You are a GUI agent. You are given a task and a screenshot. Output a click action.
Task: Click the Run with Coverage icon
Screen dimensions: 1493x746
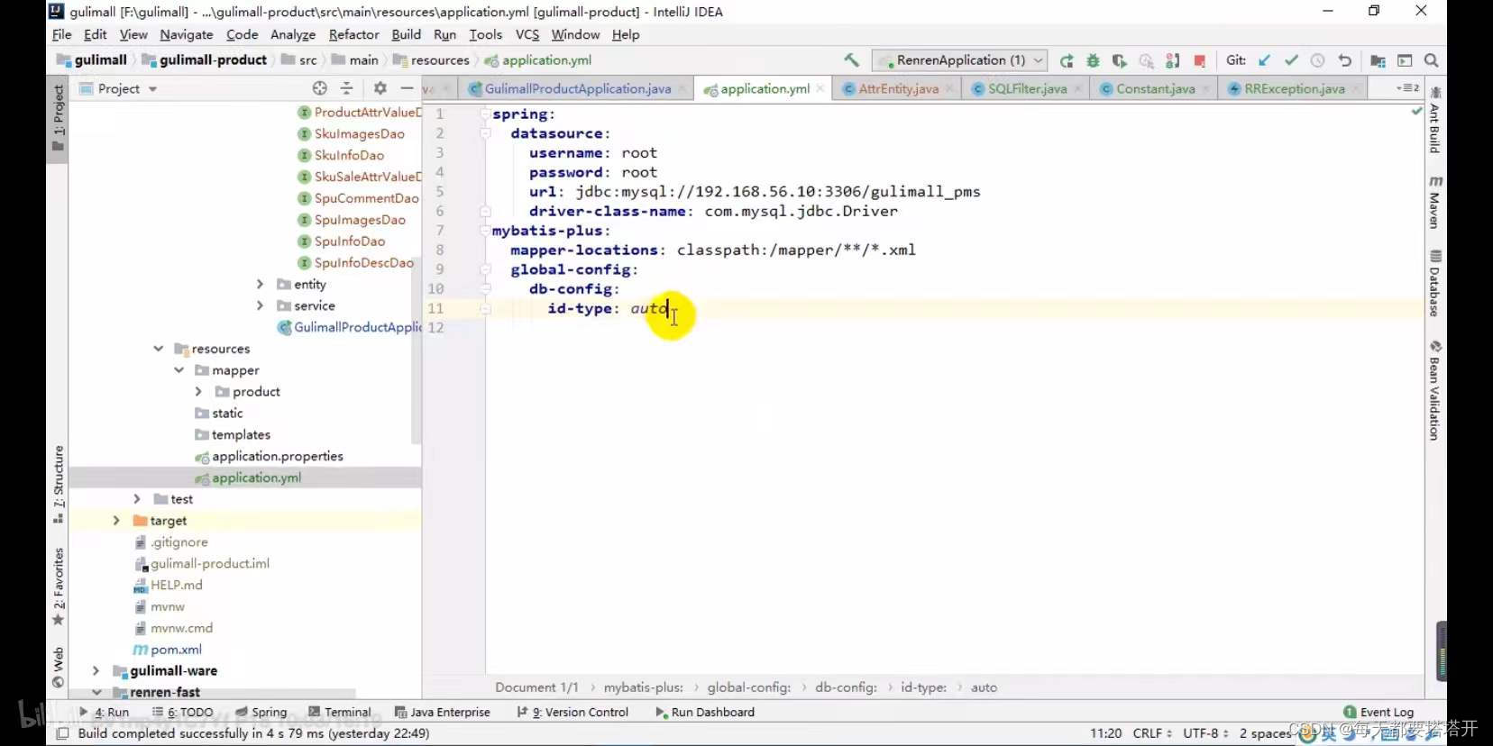click(1119, 60)
